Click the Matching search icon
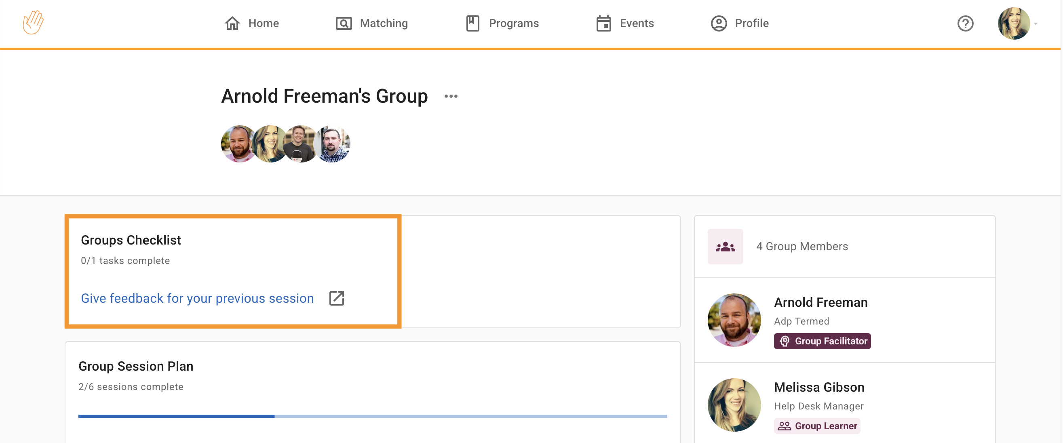Image resolution: width=1063 pixels, height=443 pixels. click(x=343, y=23)
